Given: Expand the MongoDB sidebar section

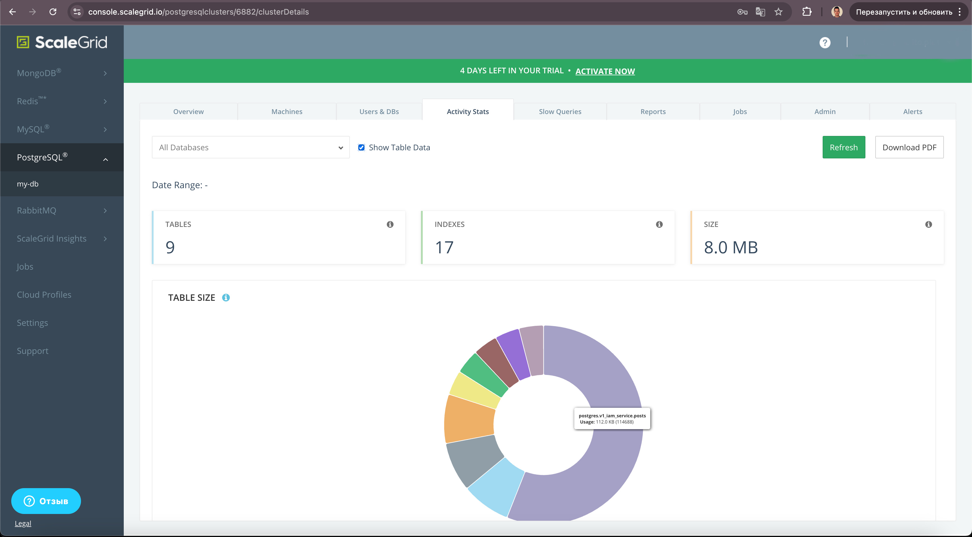Looking at the screenshot, I should 62,73.
